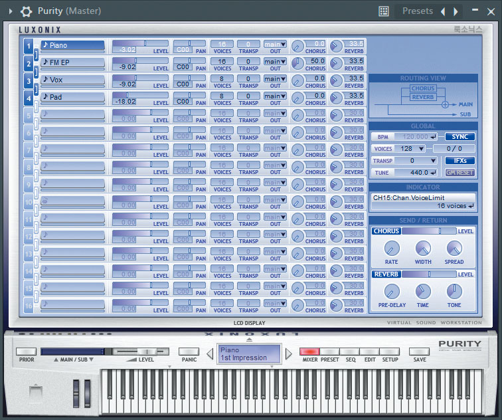The height and width of the screenshot is (420, 502).
Task: Click the Vox channel chorus knob
Action: click(x=297, y=81)
